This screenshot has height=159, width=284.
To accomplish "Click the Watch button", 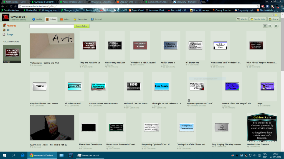I will [242, 19].
